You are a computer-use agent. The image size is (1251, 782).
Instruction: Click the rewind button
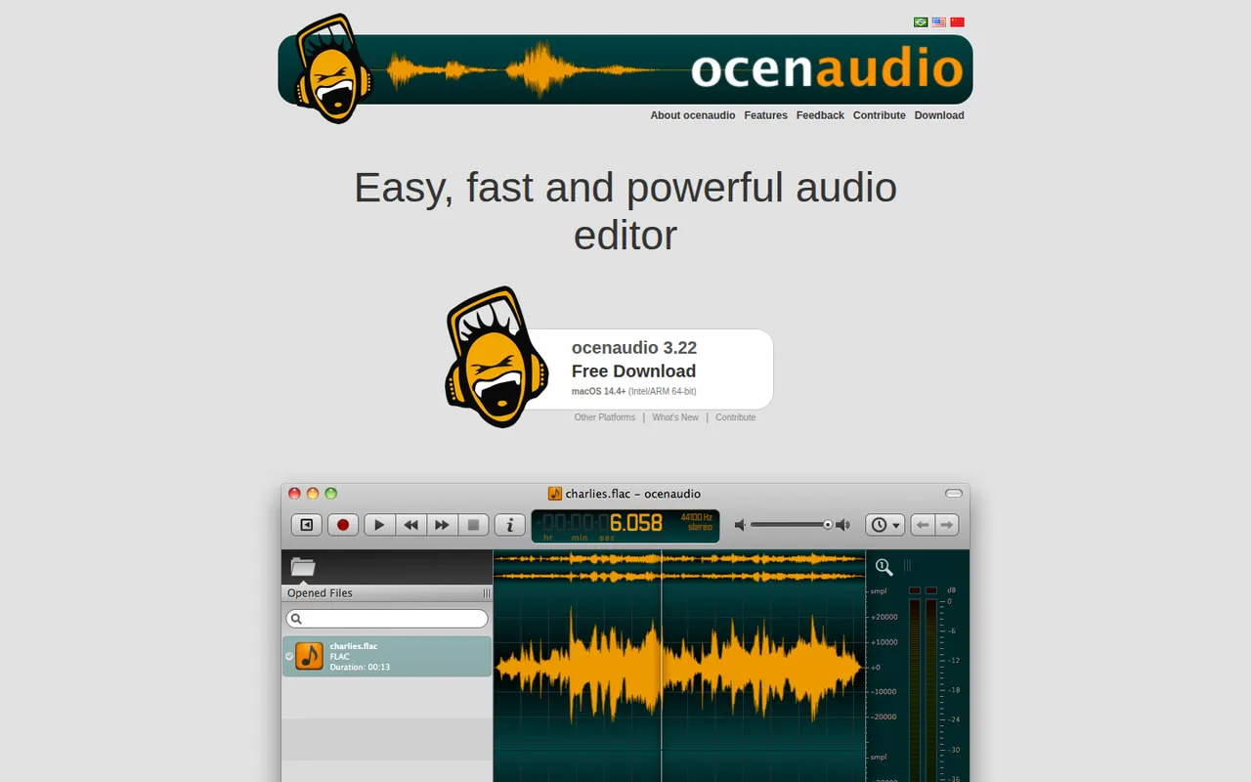(x=410, y=525)
